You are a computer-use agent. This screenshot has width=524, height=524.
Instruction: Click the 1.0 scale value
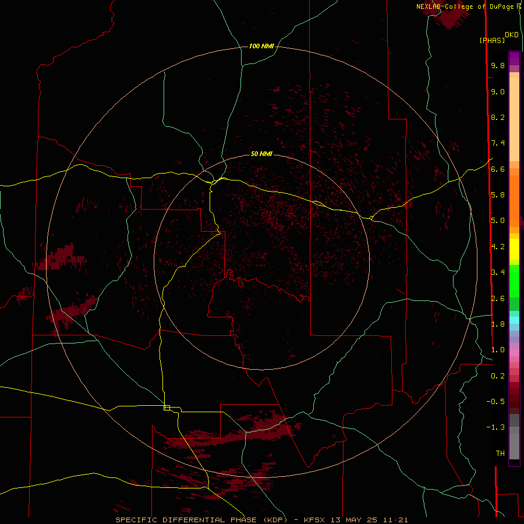point(498,350)
